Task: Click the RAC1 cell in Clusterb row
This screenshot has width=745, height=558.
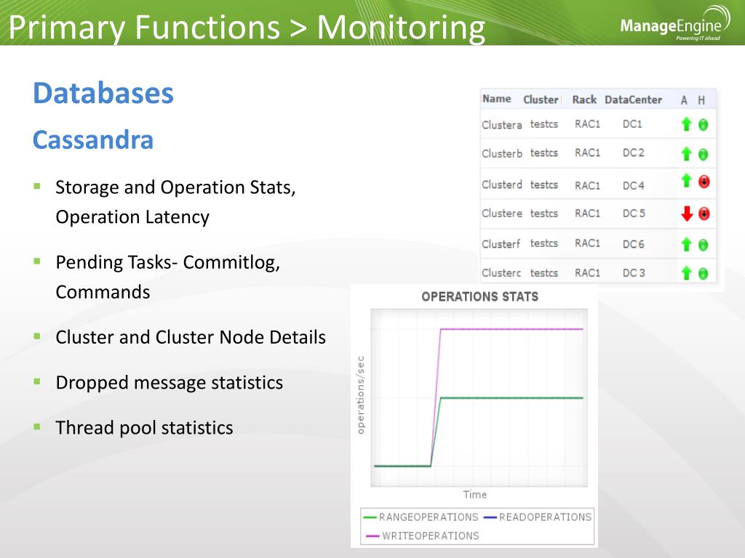Action: 587,153
